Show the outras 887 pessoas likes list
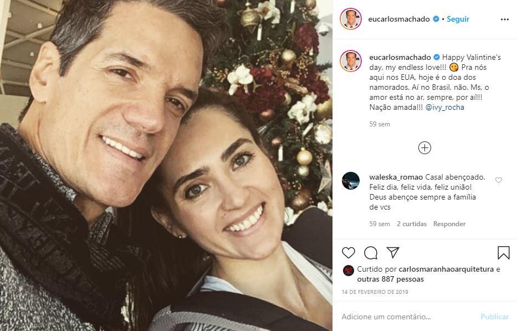 point(394,279)
